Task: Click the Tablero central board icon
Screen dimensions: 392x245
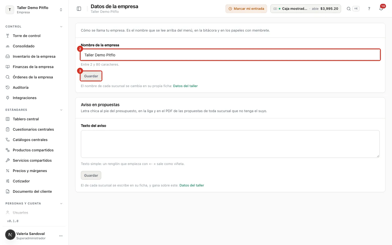Action: [8, 119]
